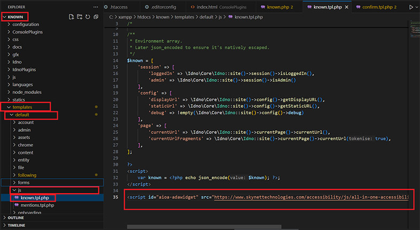Click known folder in the breadcrumb
Viewport: 420px width, 230px height.
tap(162, 17)
